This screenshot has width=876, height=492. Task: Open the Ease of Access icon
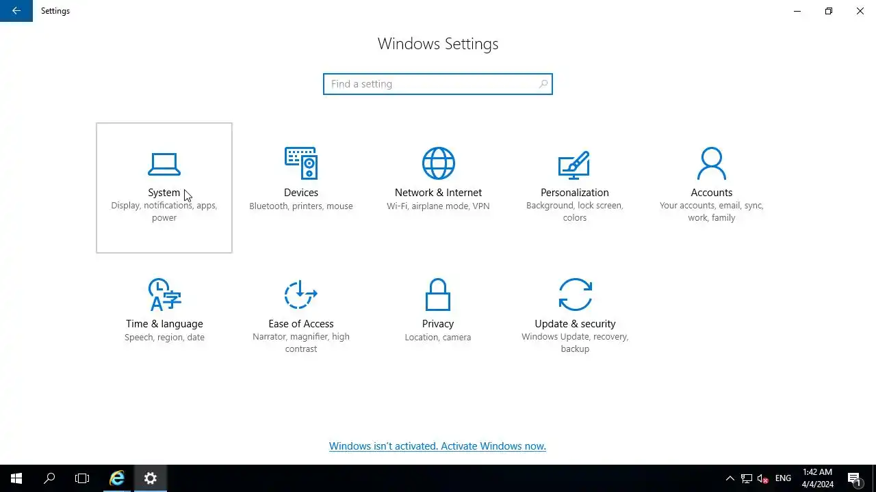tap(301, 295)
